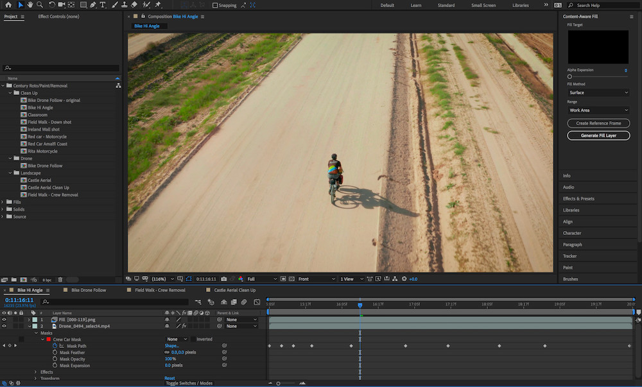The image size is (642, 387).
Task: Switch to the Bike Drone Follow timeline tab
Action: 89,290
